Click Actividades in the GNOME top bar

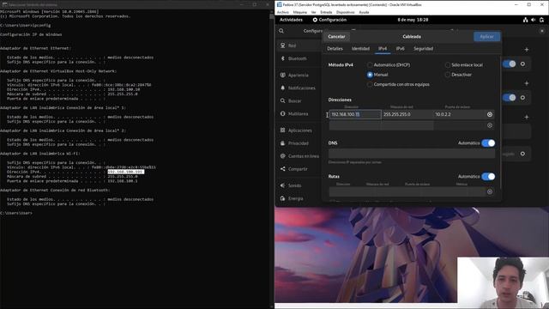click(291, 20)
